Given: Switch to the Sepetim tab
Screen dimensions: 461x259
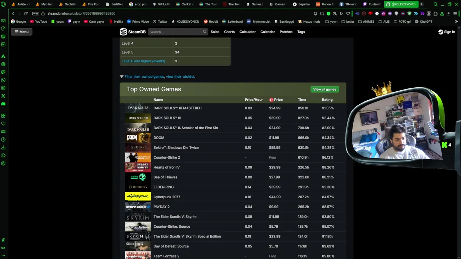Looking at the screenshot, I should point(301,4).
